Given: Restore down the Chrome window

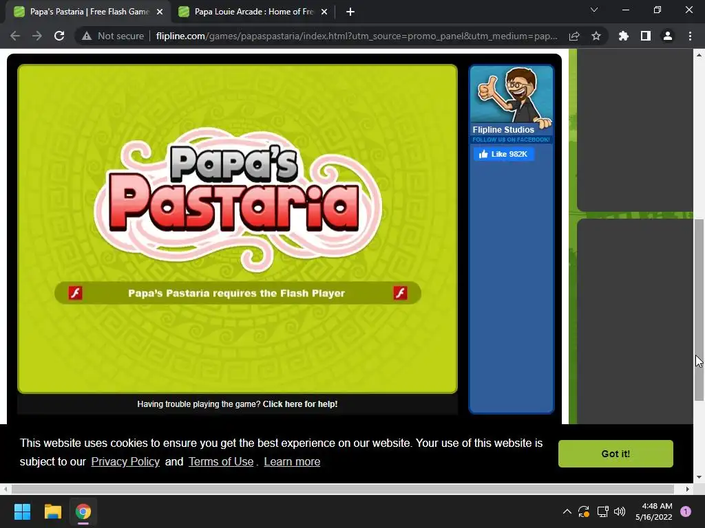Looking at the screenshot, I should coord(657,10).
